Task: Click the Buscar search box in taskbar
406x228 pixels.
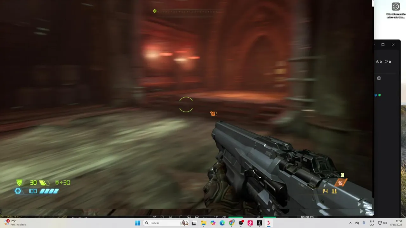Action: point(167,223)
